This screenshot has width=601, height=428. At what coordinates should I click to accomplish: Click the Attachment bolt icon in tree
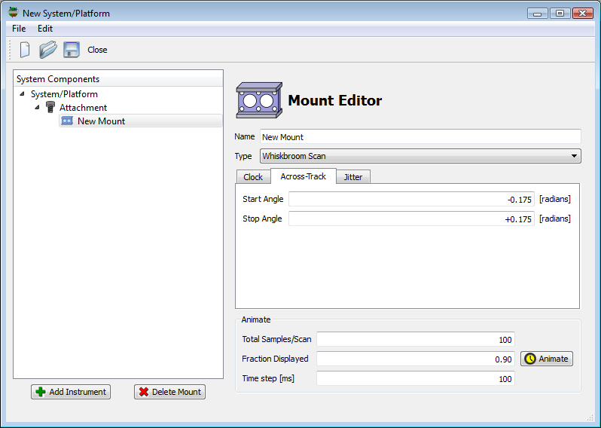50,108
